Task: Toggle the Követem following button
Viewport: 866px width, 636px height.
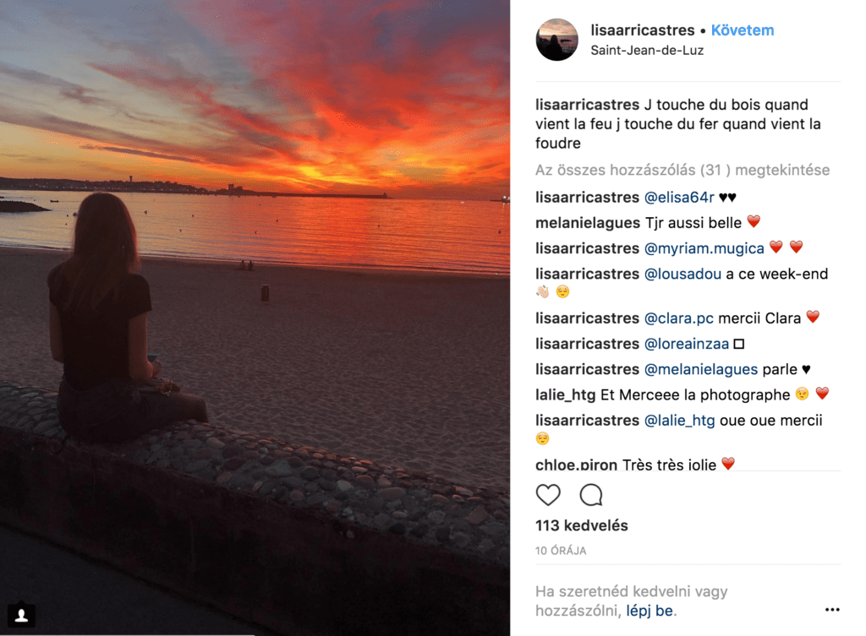Action: tap(742, 30)
